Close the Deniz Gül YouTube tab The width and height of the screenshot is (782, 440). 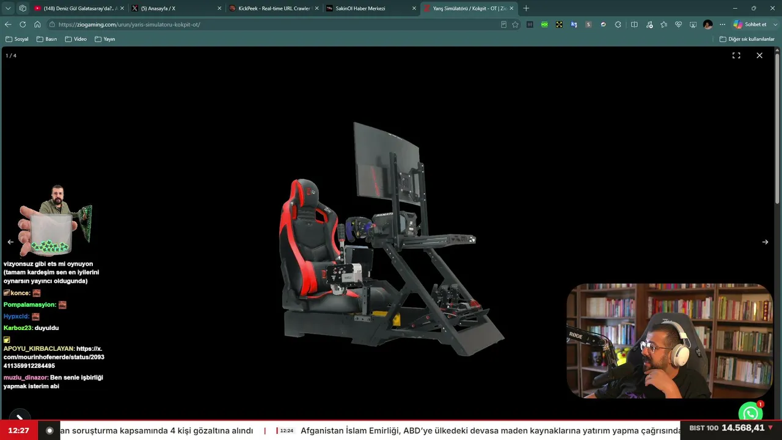tap(122, 9)
